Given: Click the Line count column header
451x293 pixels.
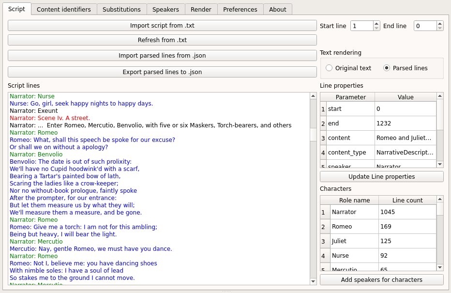Looking at the screenshot, I should point(407,200).
